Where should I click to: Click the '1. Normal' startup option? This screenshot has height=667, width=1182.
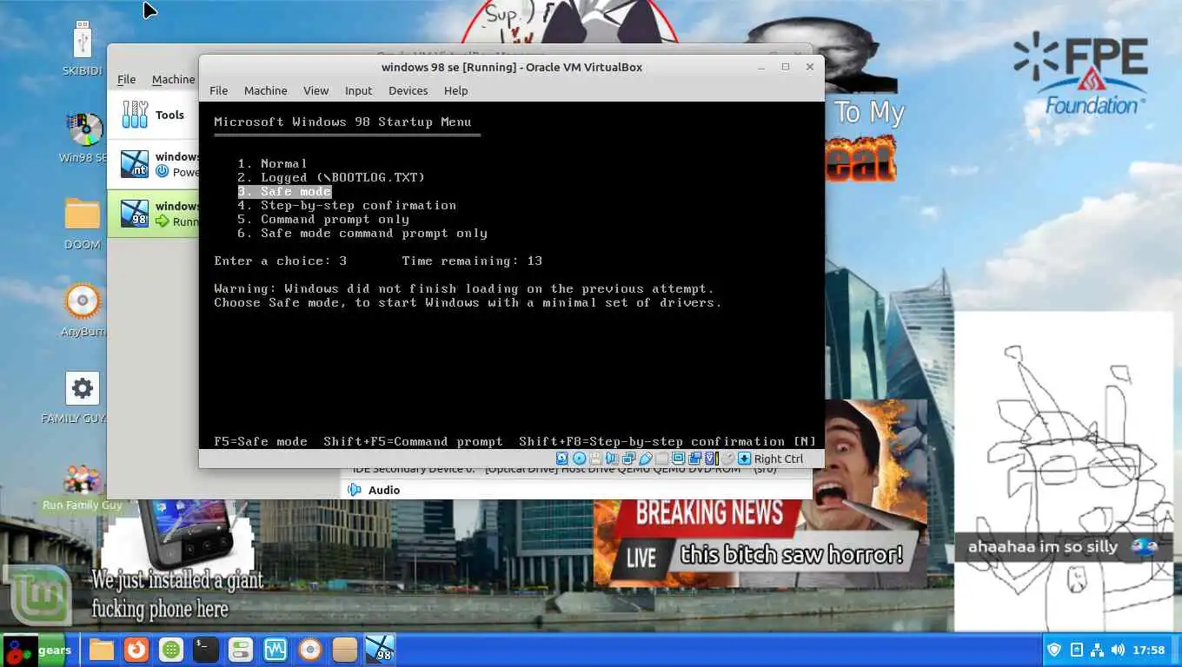(272, 163)
